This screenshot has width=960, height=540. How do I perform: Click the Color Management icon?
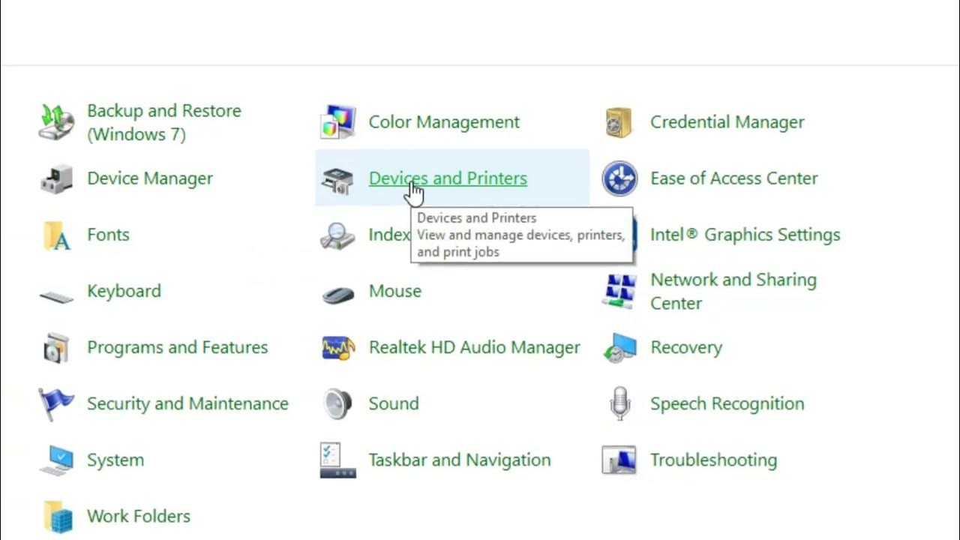point(338,122)
